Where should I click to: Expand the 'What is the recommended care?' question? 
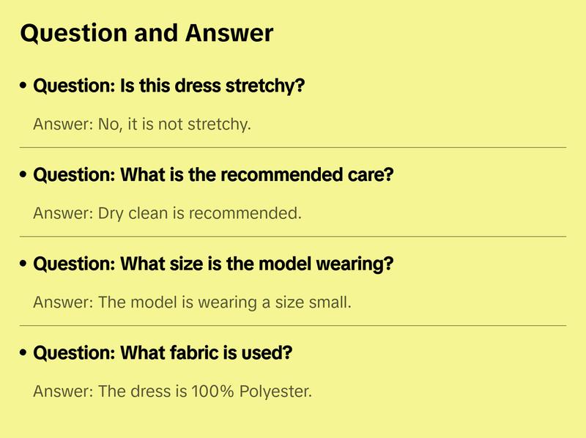213,176
